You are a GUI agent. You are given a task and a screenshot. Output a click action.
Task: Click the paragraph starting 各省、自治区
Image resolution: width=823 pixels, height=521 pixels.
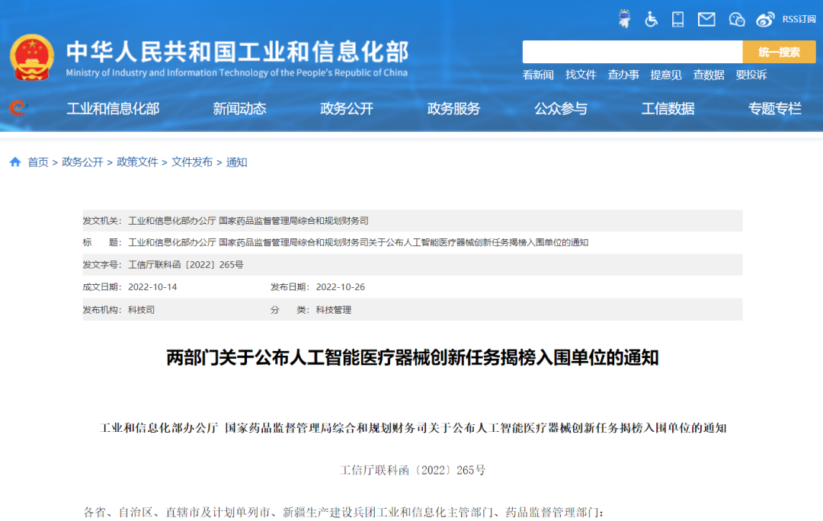(343, 512)
